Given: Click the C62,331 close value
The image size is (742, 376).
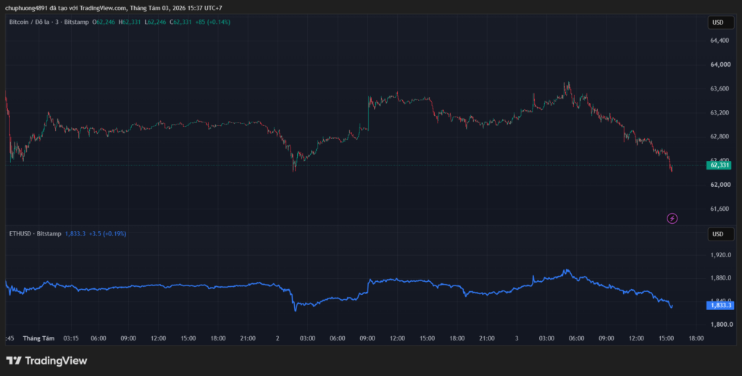Looking at the screenshot, I should point(180,22).
